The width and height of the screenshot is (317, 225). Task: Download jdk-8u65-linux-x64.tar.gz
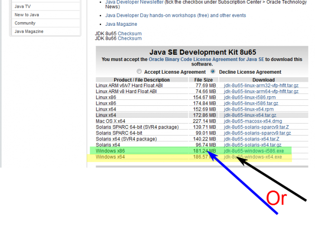250,115
